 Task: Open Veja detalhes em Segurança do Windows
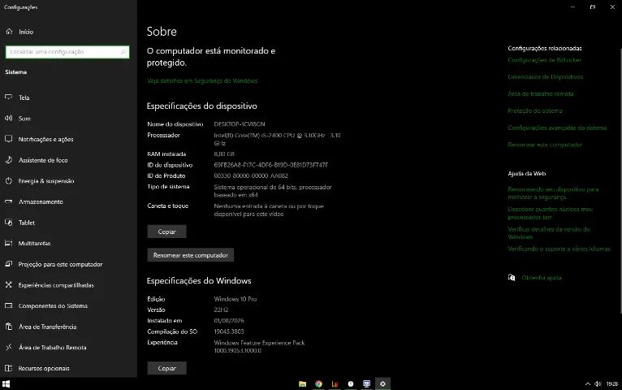202,81
